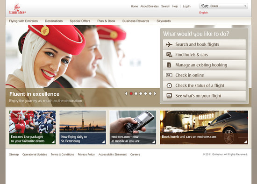Screen dimensions: 257x184
Task: Click the boarding pass icon for Check in online
Action: pos(169,75)
